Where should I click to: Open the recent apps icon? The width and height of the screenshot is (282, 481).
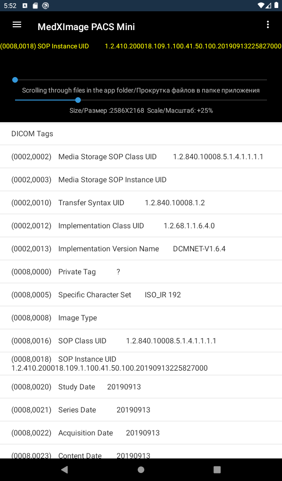pos(217,469)
